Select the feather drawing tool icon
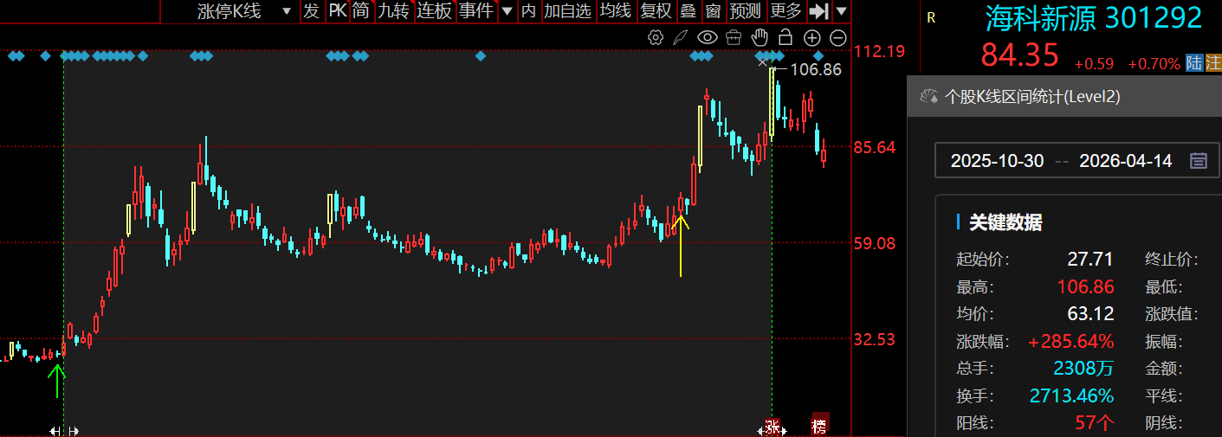Viewport: 1222px width, 437px height. pyautogui.click(x=681, y=37)
